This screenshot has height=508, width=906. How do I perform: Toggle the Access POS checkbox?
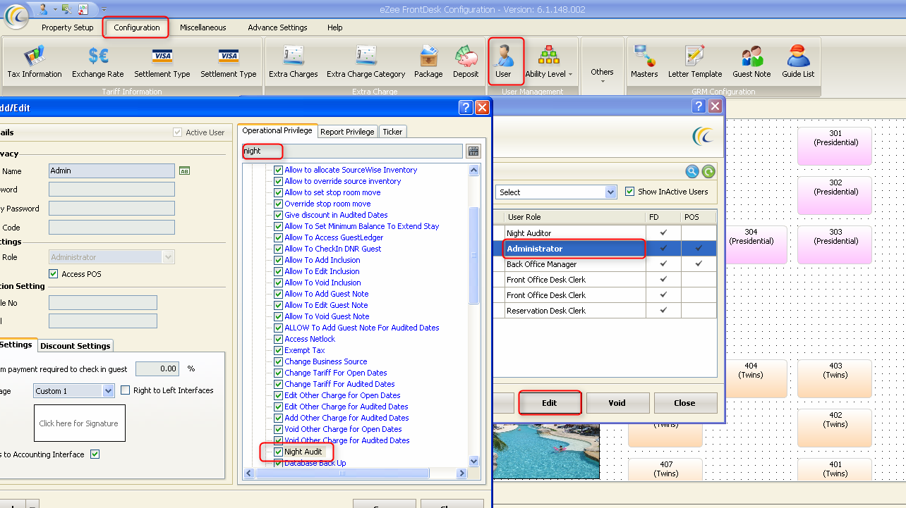point(54,274)
